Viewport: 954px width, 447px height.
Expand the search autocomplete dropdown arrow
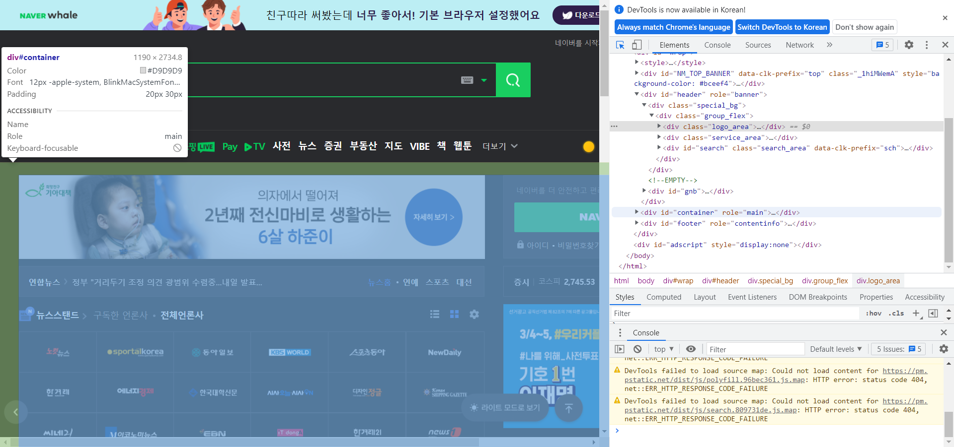tap(484, 80)
